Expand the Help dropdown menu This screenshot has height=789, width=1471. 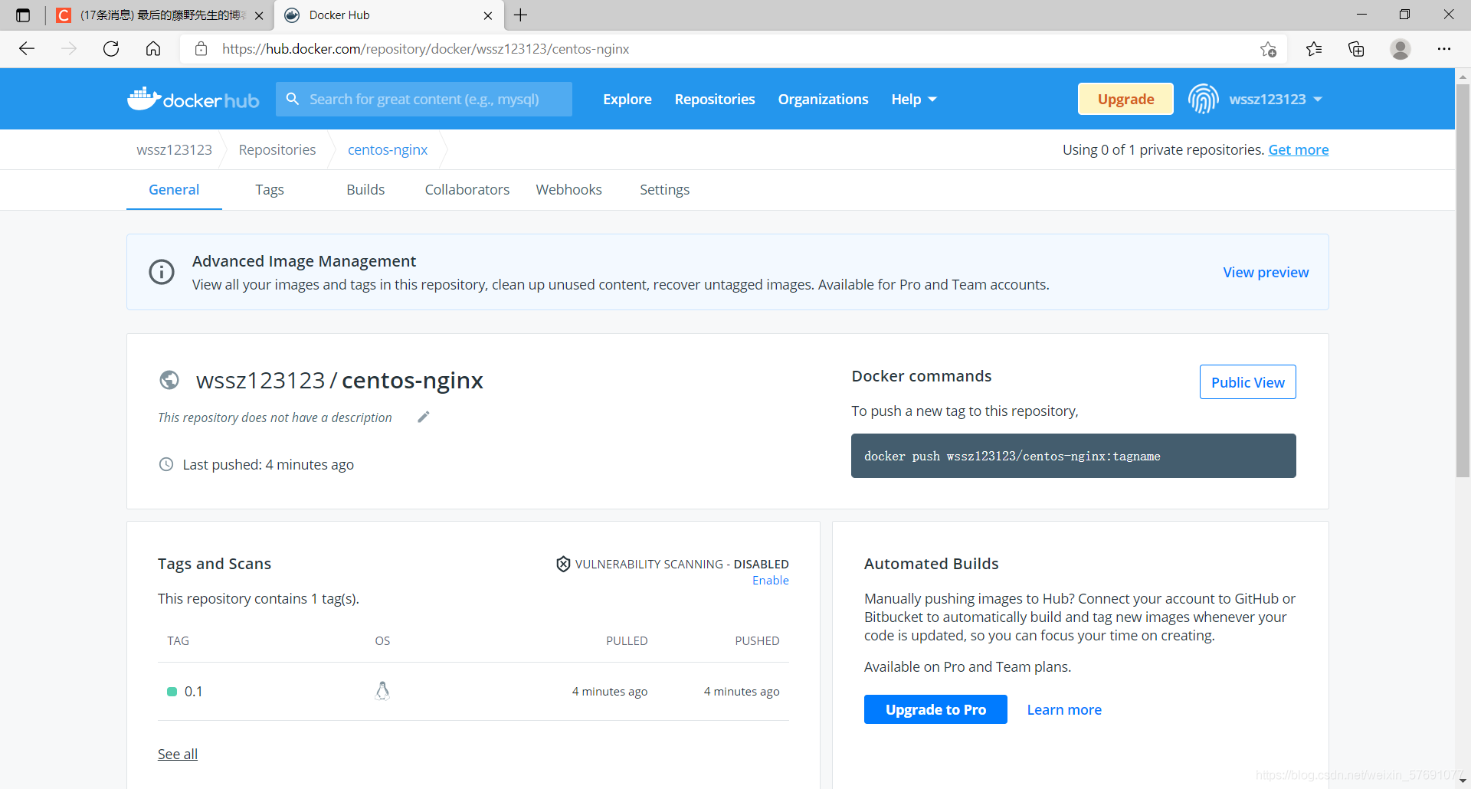pyautogui.click(x=914, y=99)
